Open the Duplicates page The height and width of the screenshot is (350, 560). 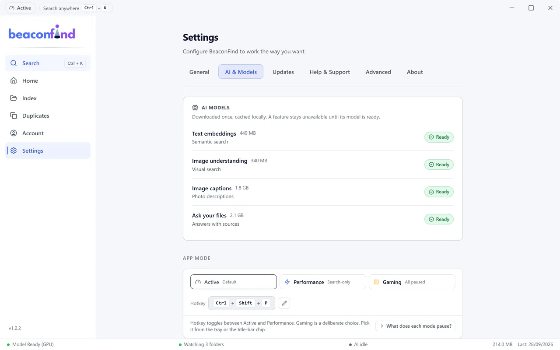click(x=48, y=115)
